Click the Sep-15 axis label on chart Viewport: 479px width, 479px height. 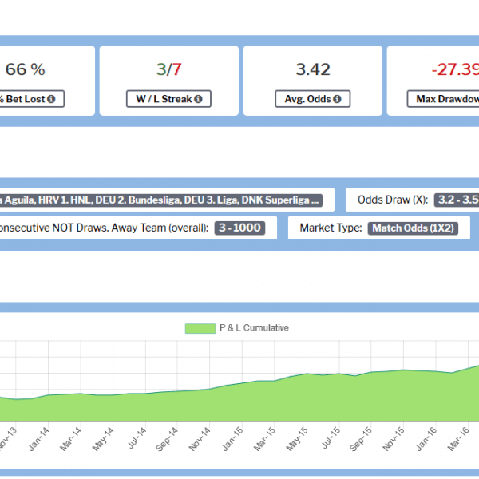[361, 439]
